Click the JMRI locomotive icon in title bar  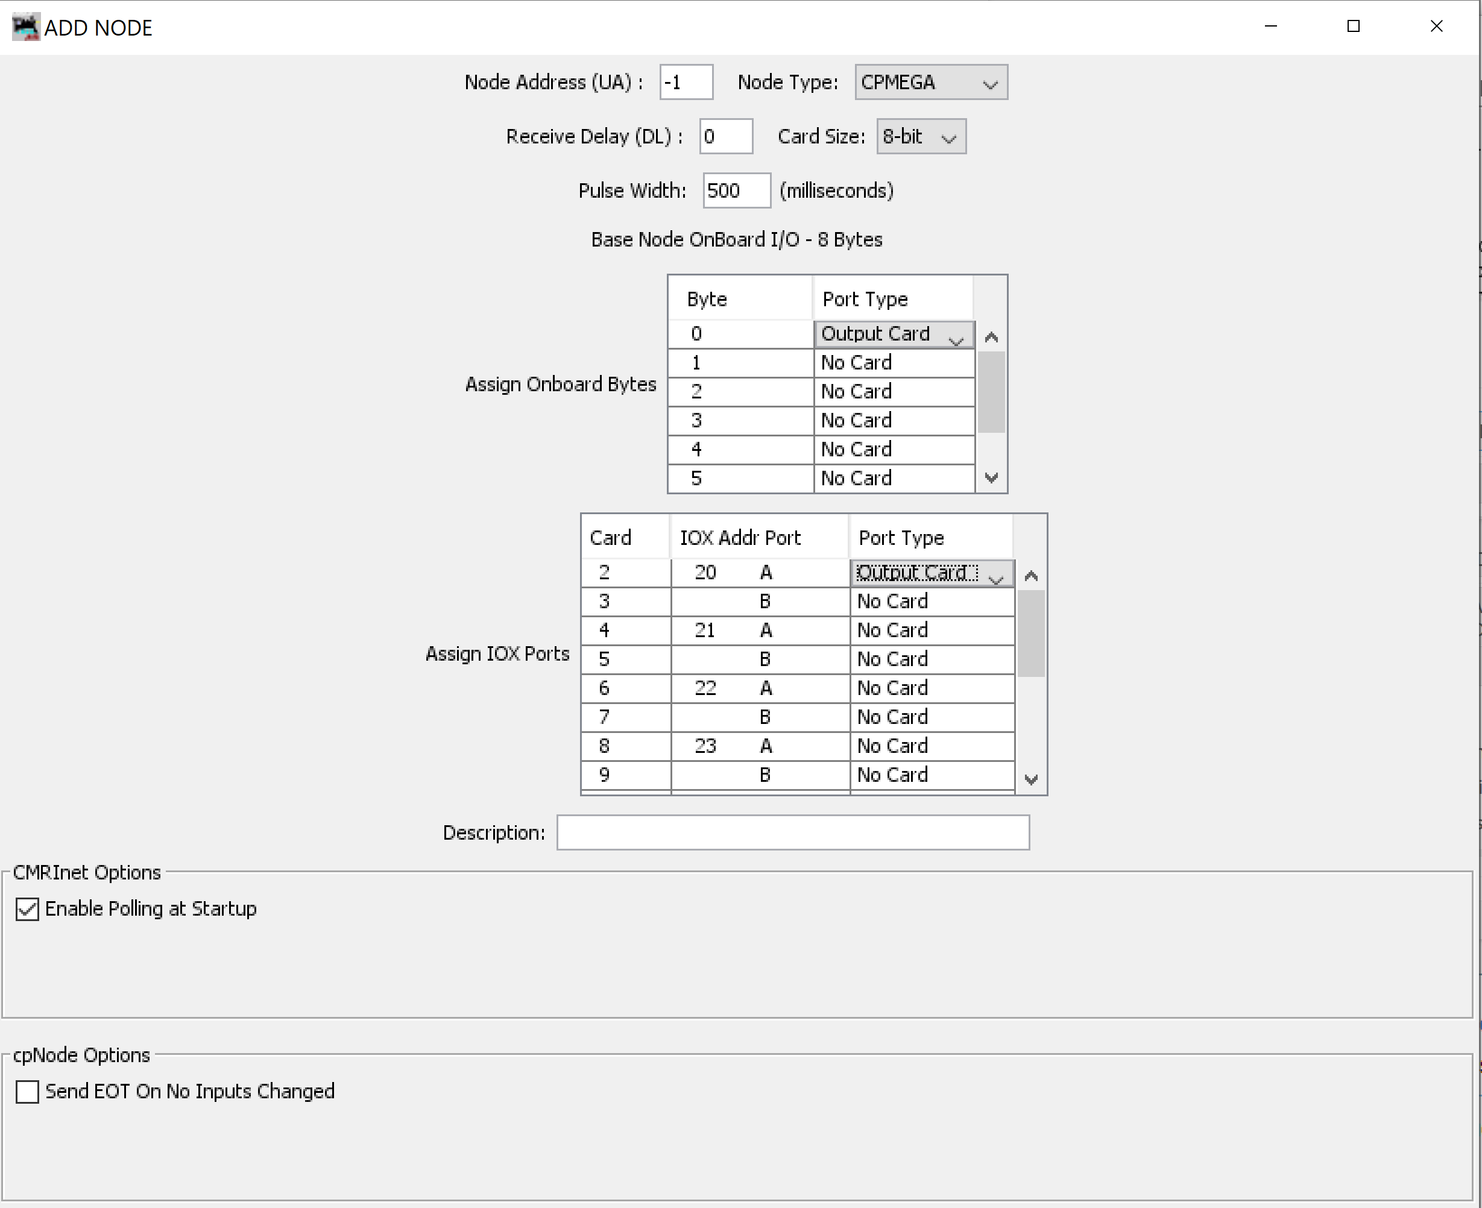(26, 27)
